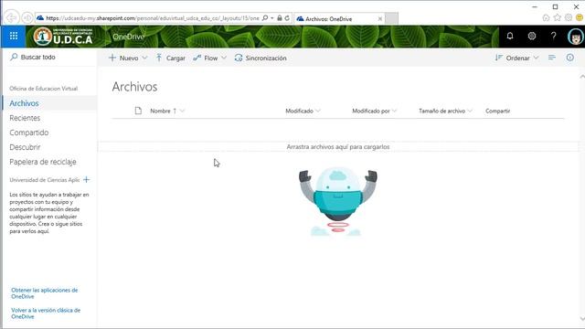
Task: Open the user profile avatar
Action: tap(575, 37)
